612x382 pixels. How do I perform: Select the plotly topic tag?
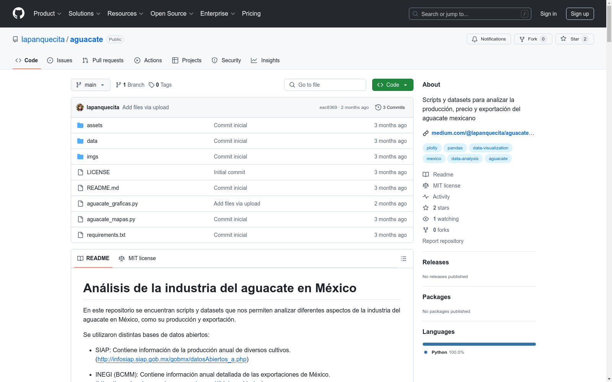point(432,148)
